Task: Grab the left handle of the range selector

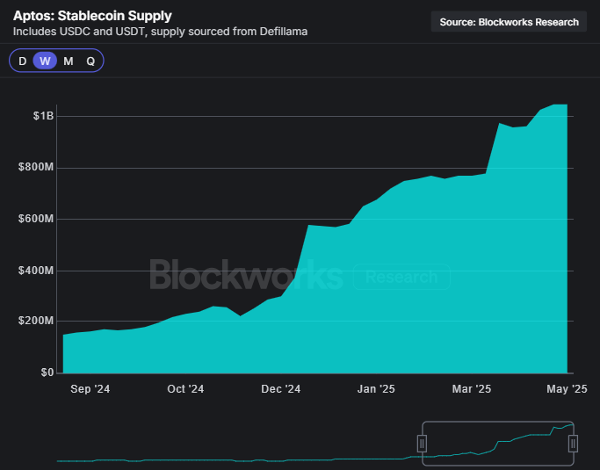Action: [422, 444]
